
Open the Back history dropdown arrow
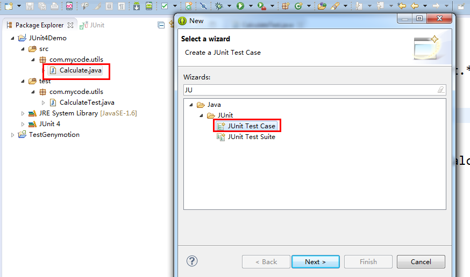pos(425,6)
